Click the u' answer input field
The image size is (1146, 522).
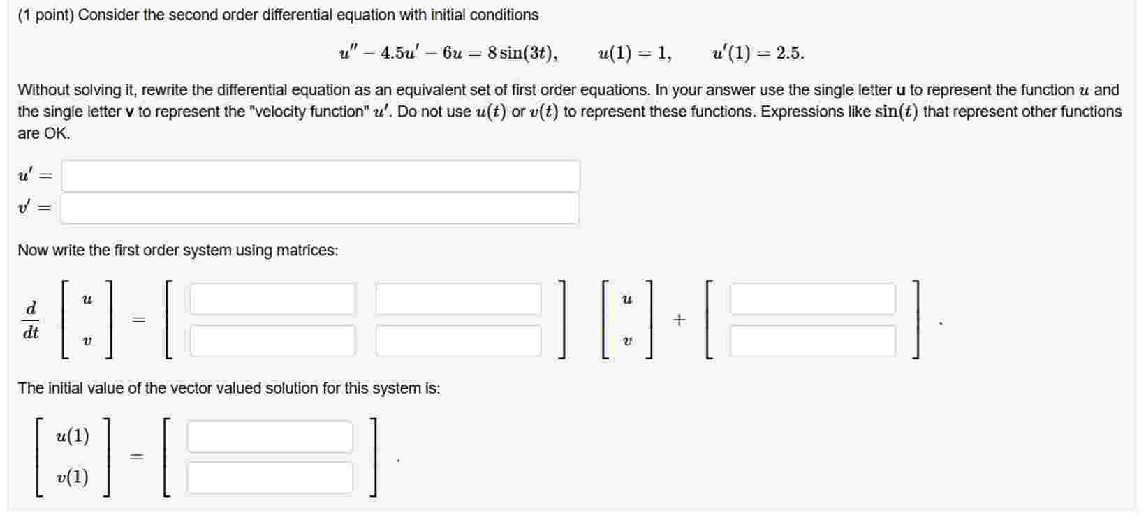pyautogui.click(x=320, y=175)
